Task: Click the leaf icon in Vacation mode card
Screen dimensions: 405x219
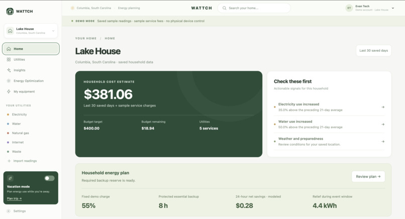Action: coord(10,178)
